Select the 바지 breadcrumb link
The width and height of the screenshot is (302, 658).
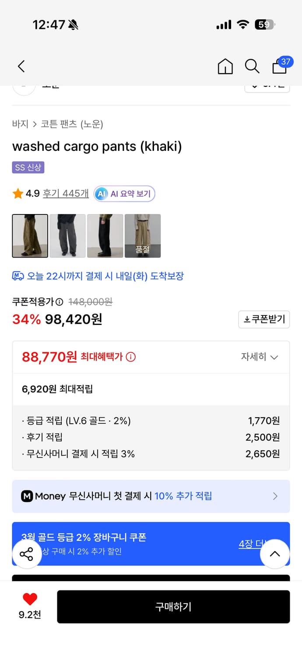[18, 124]
